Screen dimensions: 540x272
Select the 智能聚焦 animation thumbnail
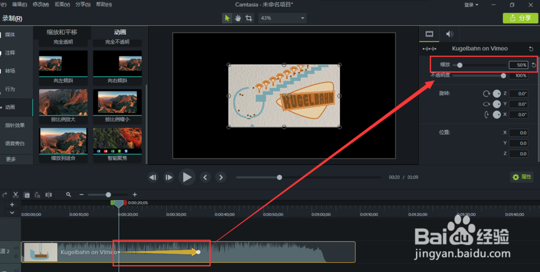pyautogui.click(x=117, y=141)
